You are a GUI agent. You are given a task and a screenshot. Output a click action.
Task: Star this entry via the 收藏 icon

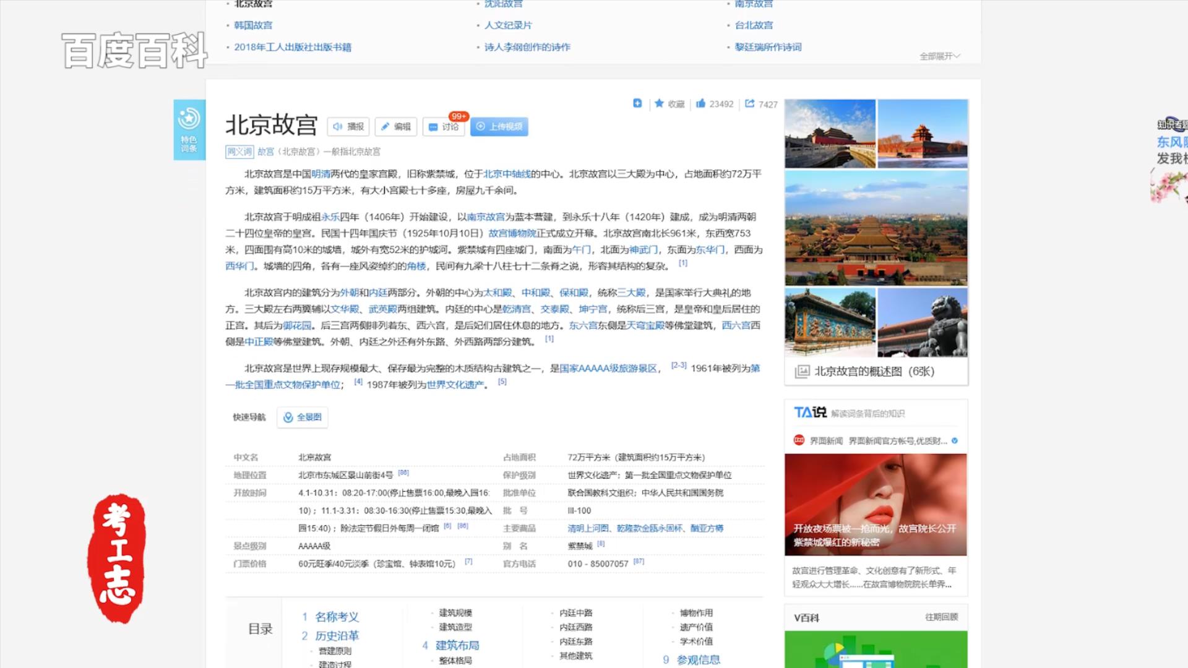point(660,103)
